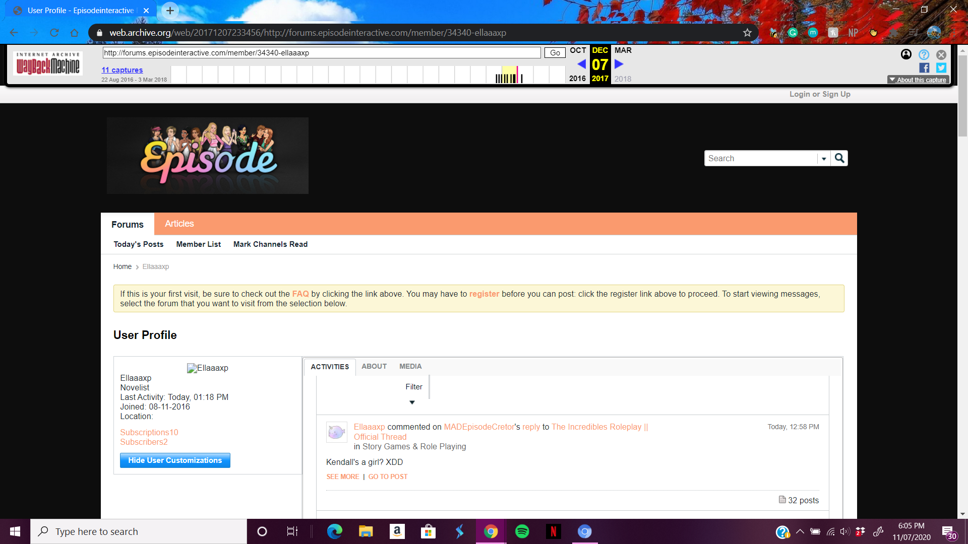968x544 pixels.
Task: Open the Grammarly extension icon
Action: tap(793, 33)
